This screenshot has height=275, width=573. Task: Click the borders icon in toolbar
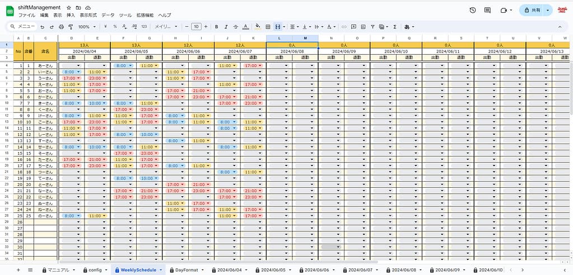(x=268, y=26)
